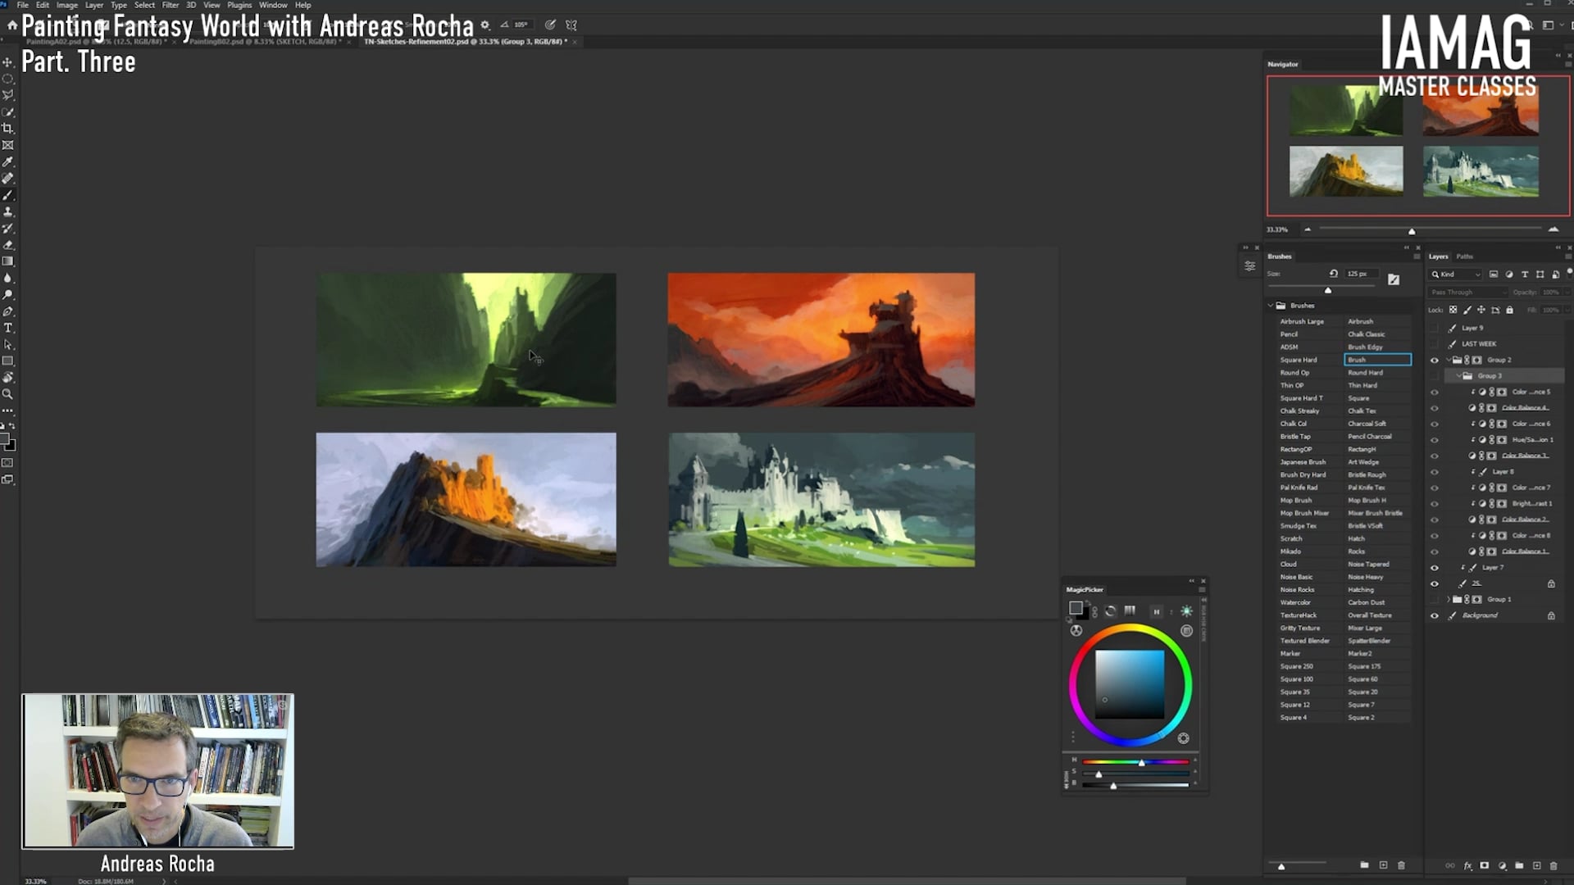Toggle visibility of Group 2
Screen dimensions: 1574x885
1435,360
